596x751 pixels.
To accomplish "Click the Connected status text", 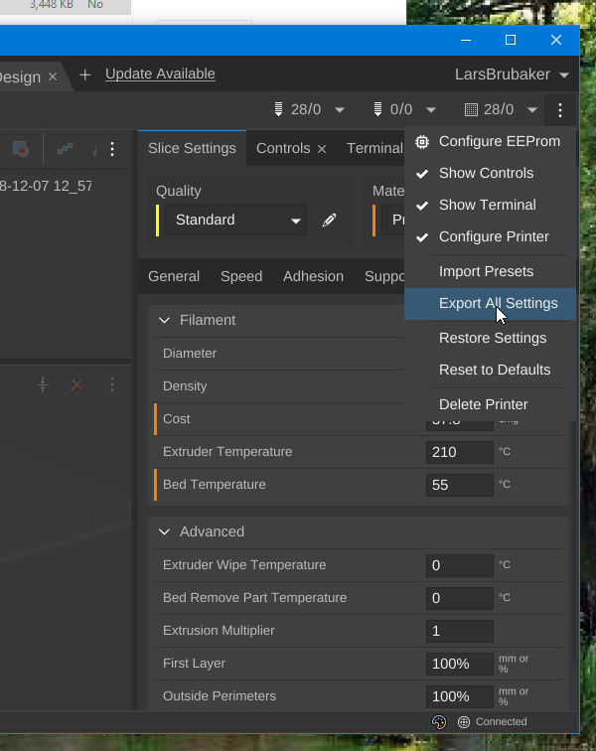I will coord(502,722).
